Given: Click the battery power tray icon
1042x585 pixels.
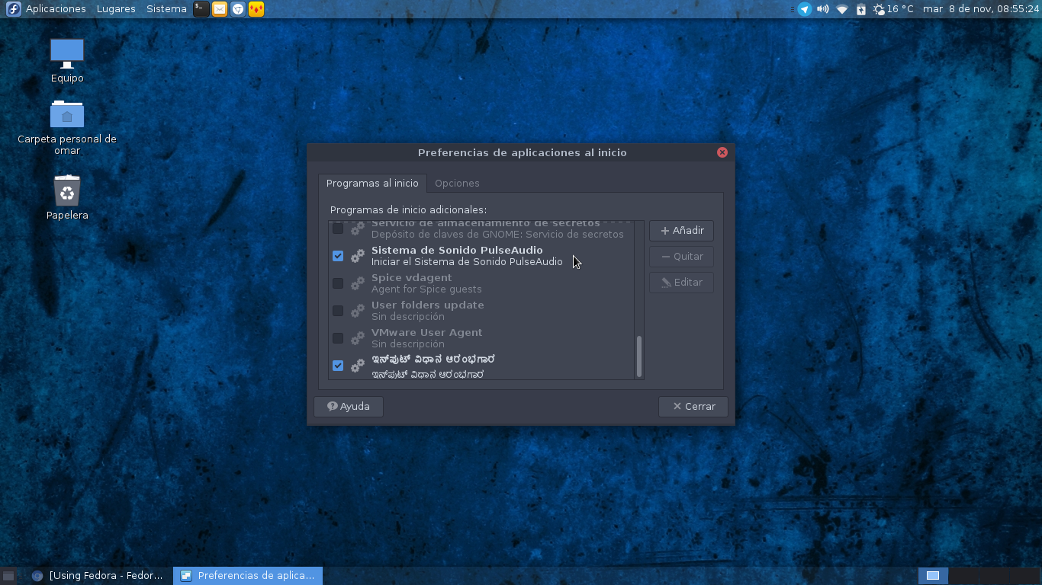Looking at the screenshot, I should point(861,9).
